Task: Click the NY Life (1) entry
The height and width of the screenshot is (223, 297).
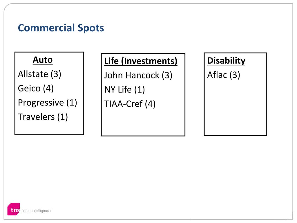Action: 124,89
